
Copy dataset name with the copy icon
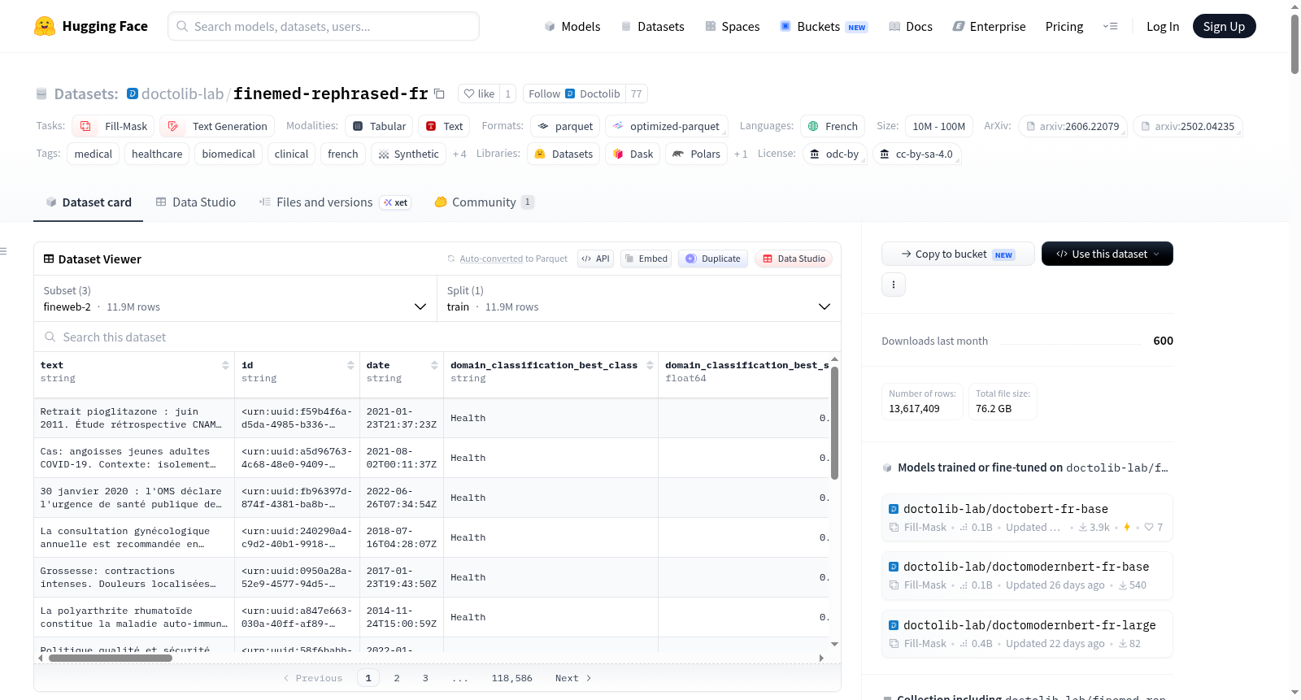coord(440,93)
